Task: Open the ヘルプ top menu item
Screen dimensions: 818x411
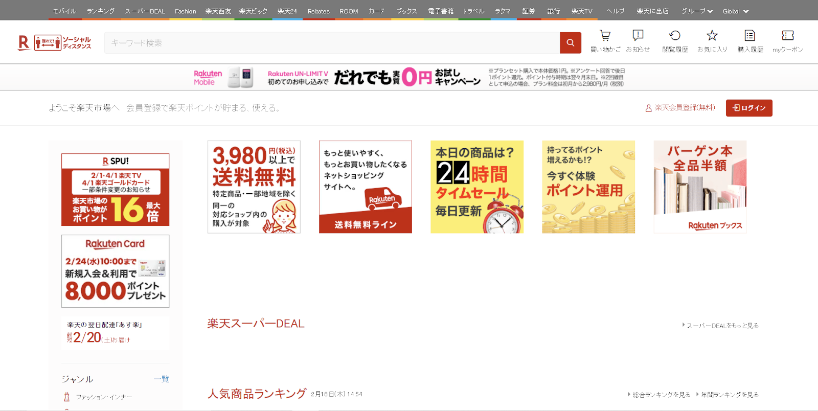Action: click(x=616, y=11)
